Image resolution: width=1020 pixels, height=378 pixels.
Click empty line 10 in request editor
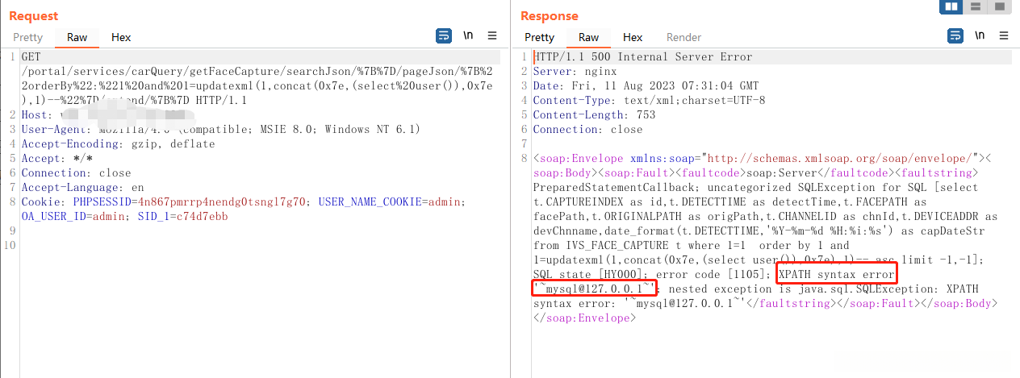260,246
